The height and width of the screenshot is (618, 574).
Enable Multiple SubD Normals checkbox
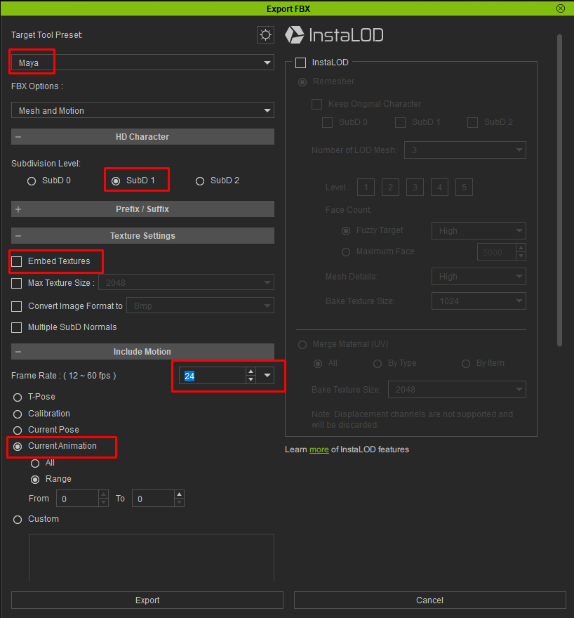[x=17, y=327]
